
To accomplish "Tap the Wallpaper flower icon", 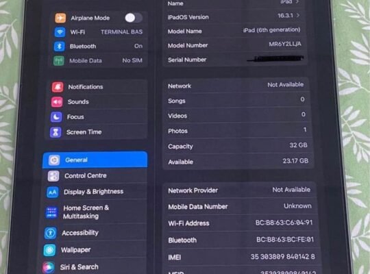I will [49, 250].
